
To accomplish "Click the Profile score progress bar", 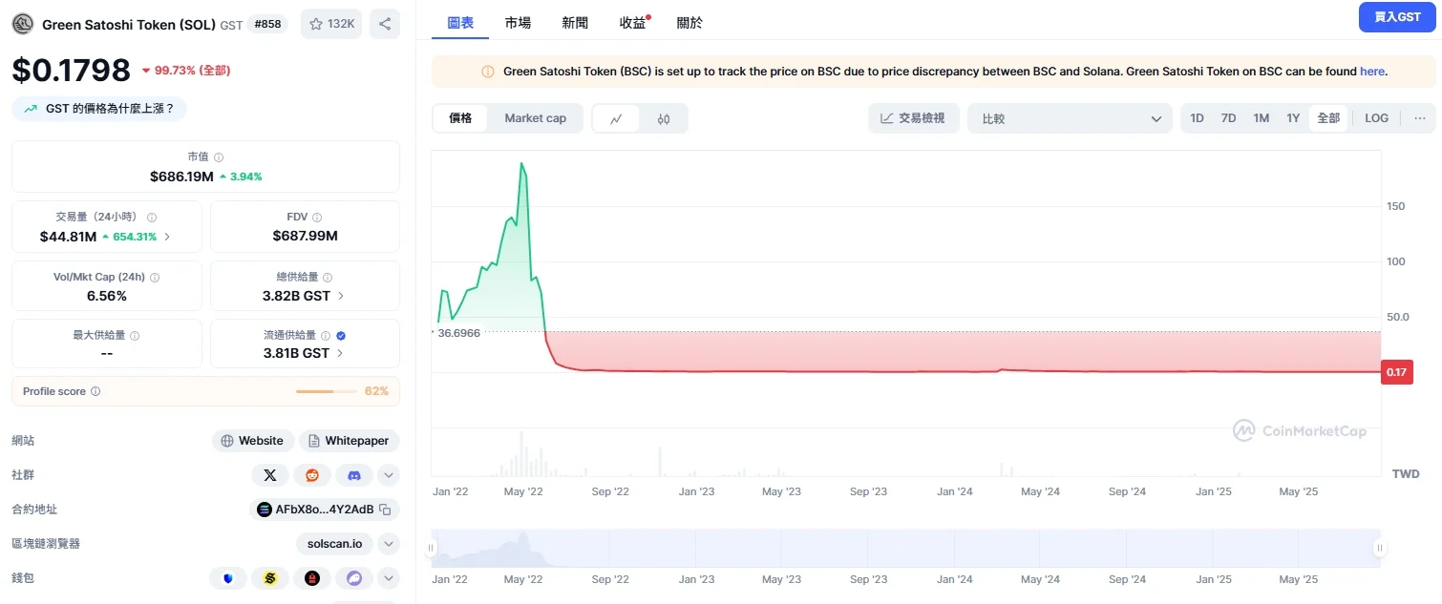I will (x=325, y=391).
